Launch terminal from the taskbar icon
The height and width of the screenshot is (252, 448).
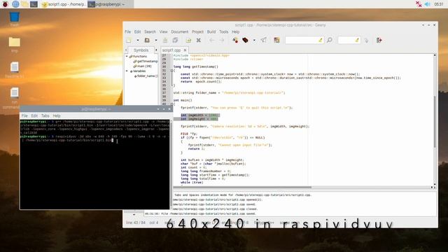click(x=34, y=4)
